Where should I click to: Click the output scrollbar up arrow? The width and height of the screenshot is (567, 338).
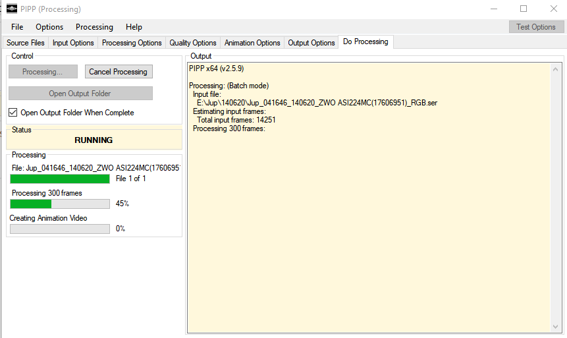tap(555, 69)
